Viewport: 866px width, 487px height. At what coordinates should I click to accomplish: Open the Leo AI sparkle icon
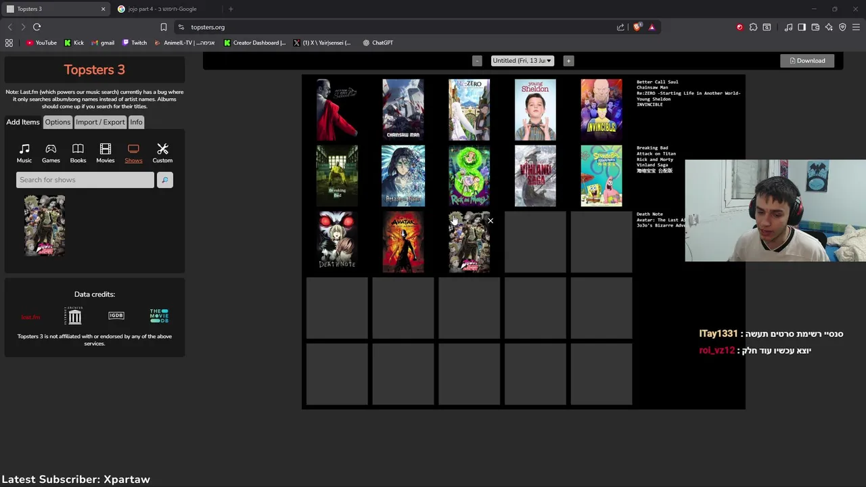829,27
